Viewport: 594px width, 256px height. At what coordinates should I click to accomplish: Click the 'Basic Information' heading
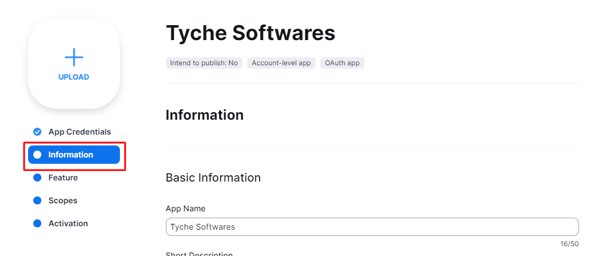[x=213, y=178]
